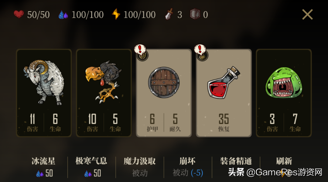This screenshot has height=182, width=328.
Task: Click the blue mana droplets icon
Action: pos(63,15)
